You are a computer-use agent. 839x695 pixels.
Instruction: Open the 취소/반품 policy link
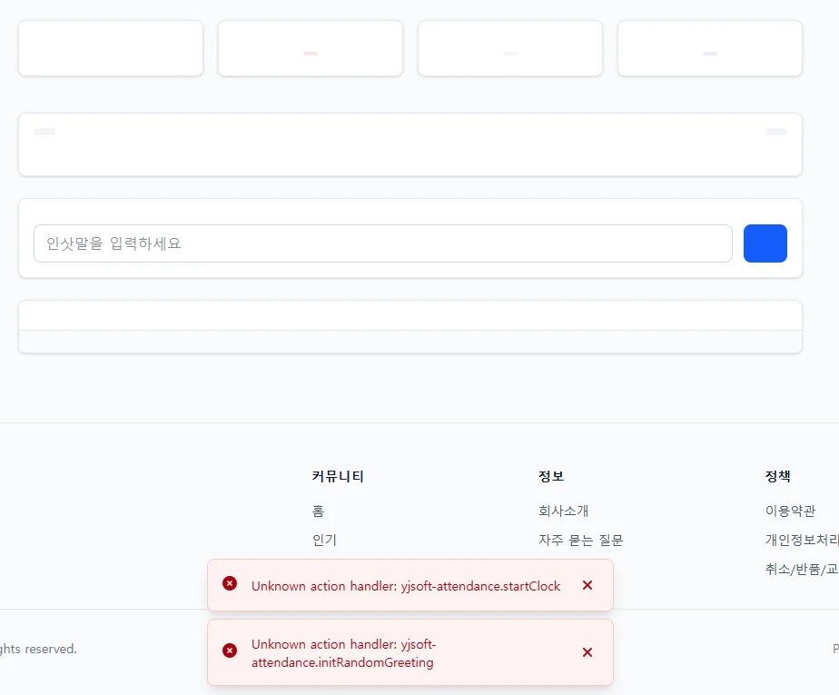802,569
